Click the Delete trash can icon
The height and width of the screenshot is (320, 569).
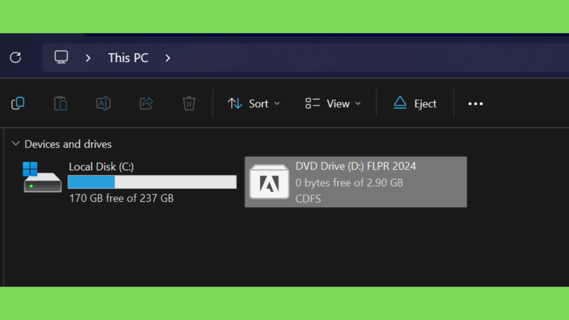click(x=189, y=103)
